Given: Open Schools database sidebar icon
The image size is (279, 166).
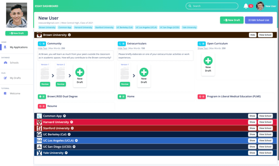Looking at the screenshot, I should click(x=6, y=63).
